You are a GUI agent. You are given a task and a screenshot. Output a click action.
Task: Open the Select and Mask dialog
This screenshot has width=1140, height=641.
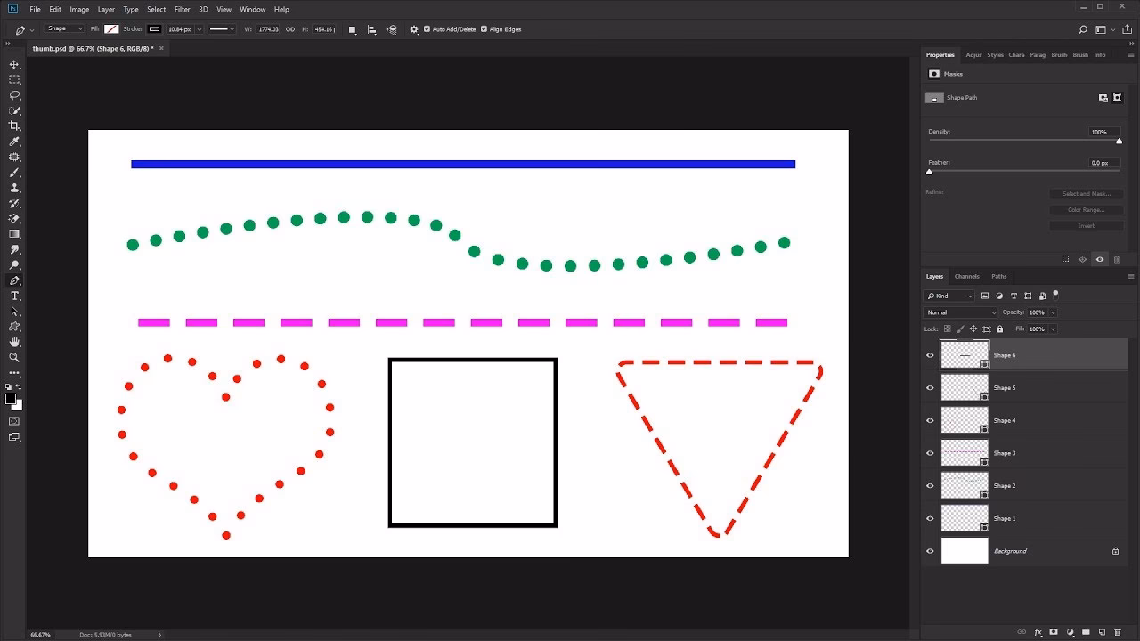1086,193
